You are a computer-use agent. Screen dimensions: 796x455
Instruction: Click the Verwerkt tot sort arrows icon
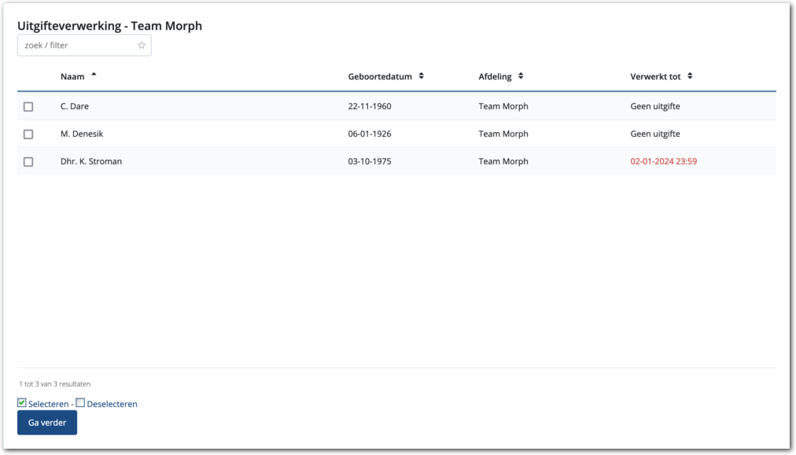click(690, 76)
